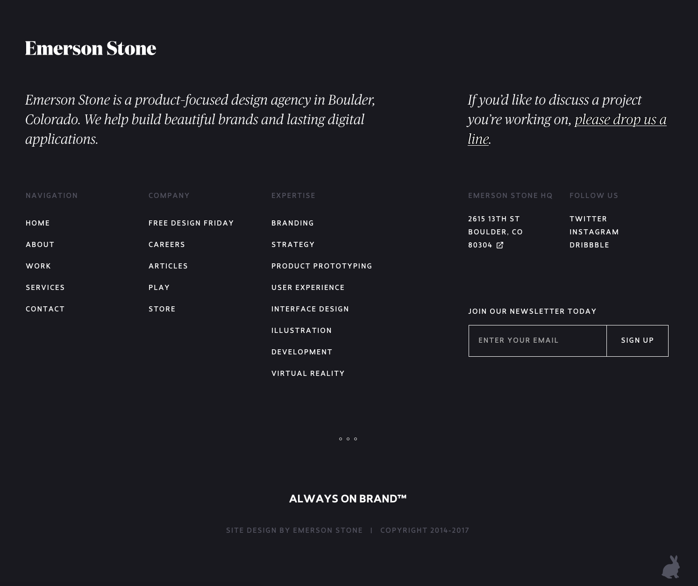698x586 pixels.
Task: Open the external link icon beside 80304
Action: click(x=500, y=245)
